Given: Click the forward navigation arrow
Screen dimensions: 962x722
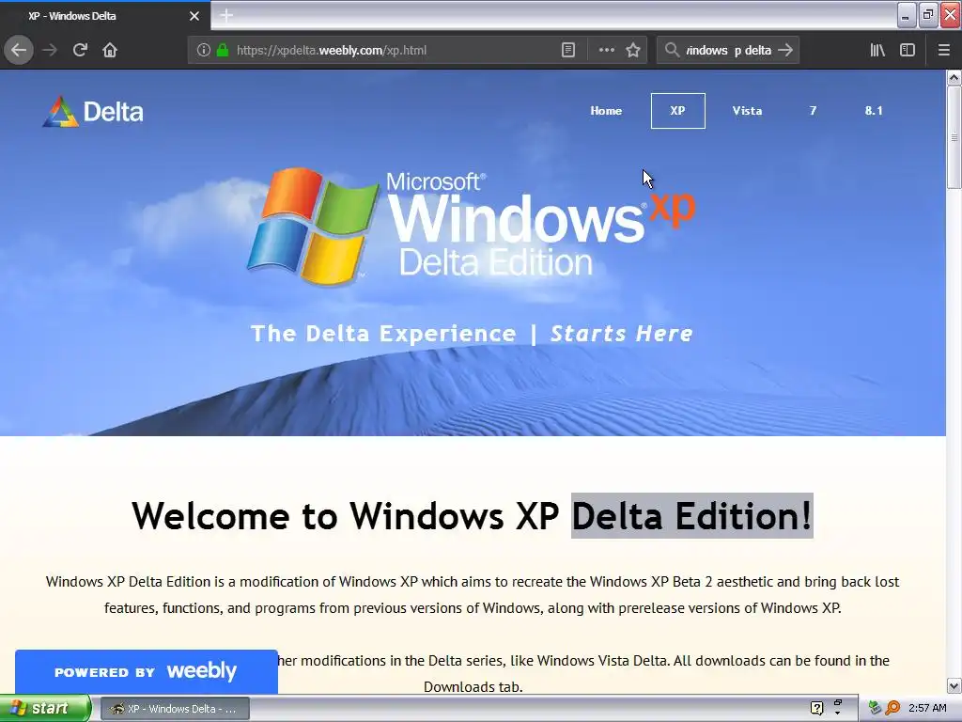Looking at the screenshot, I should pyautogui.click(x=50, y=50).
